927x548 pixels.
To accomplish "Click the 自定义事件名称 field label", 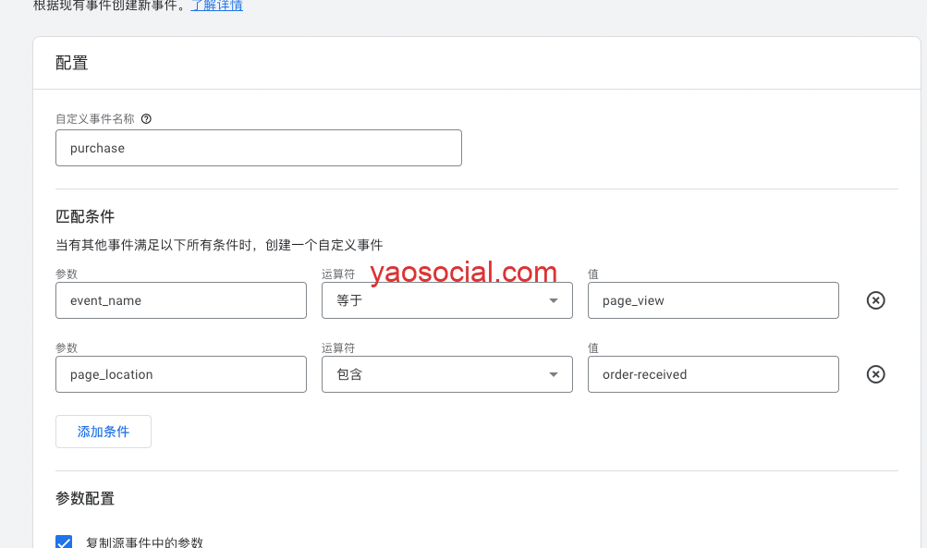I will coord(95,119).
